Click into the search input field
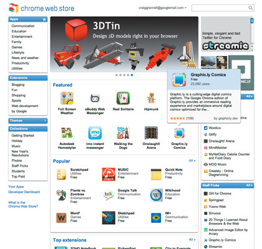262x249 pixels. point(220,8)
